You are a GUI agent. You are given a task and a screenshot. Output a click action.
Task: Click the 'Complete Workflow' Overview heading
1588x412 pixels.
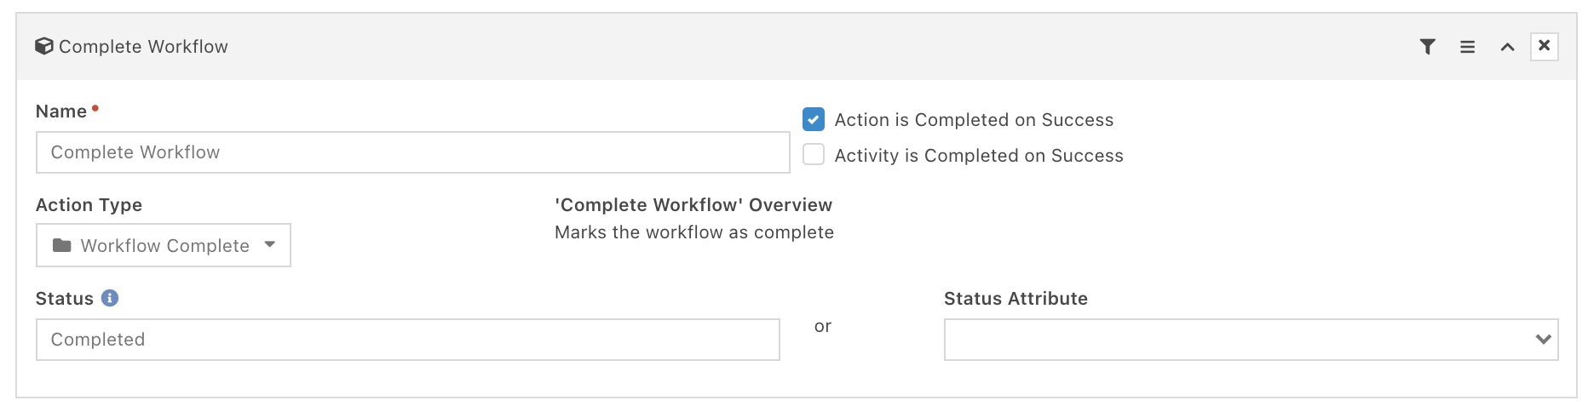(x=693, y=205)
